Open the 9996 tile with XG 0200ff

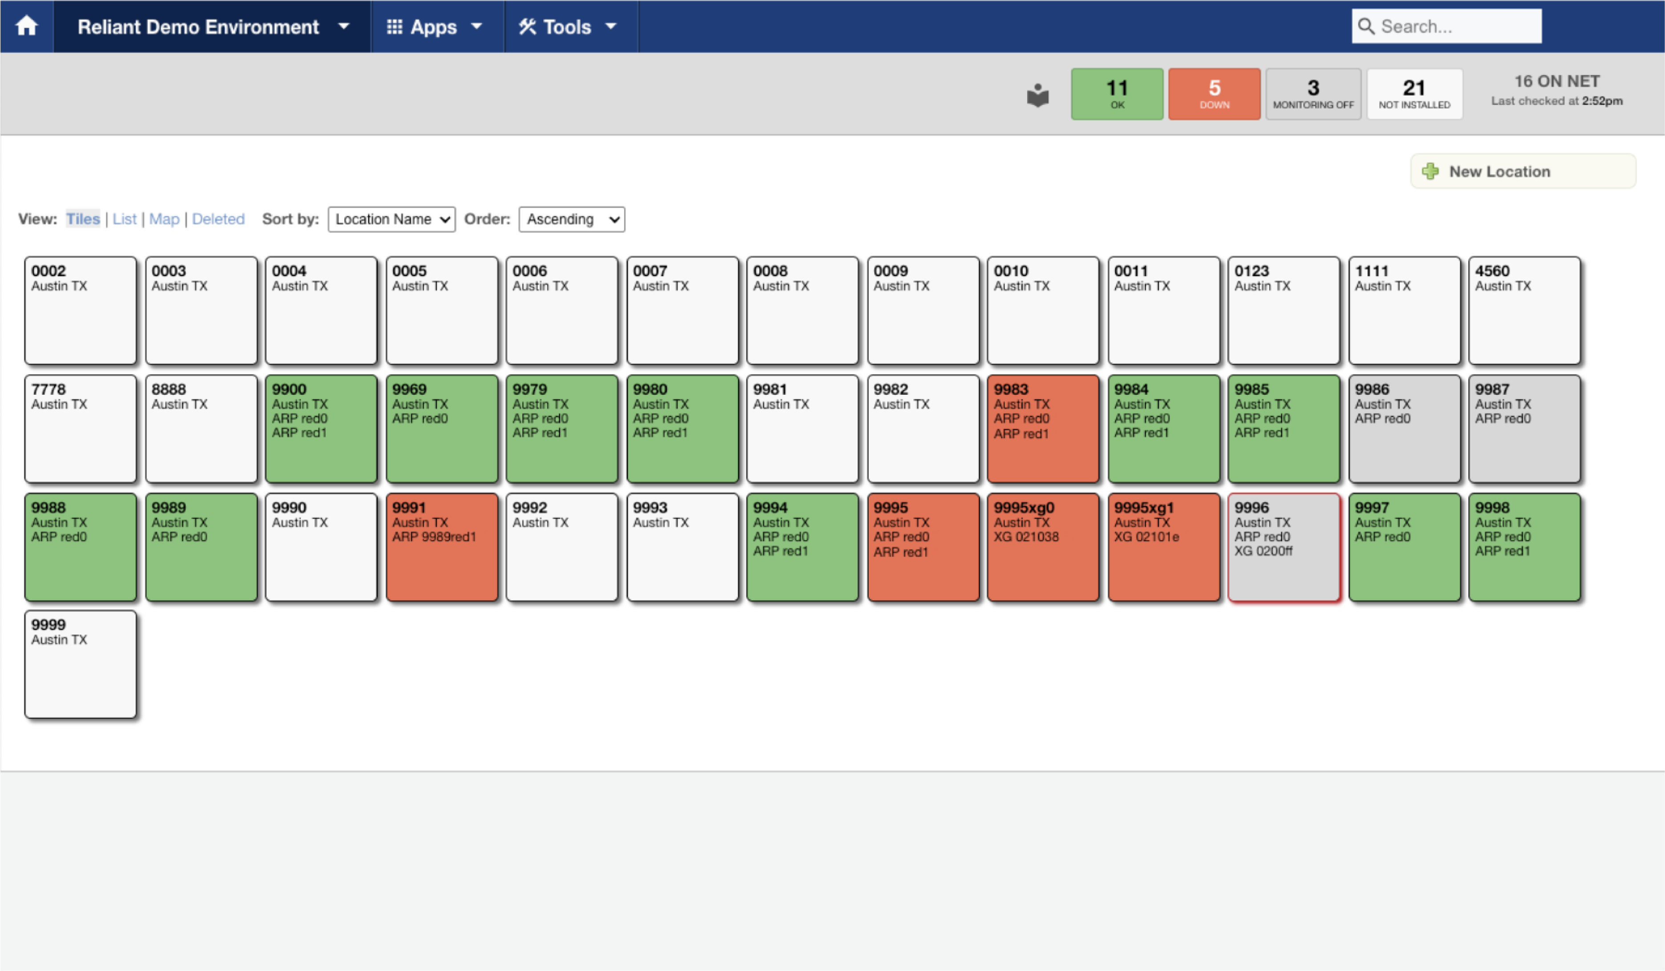point(1284,548)
